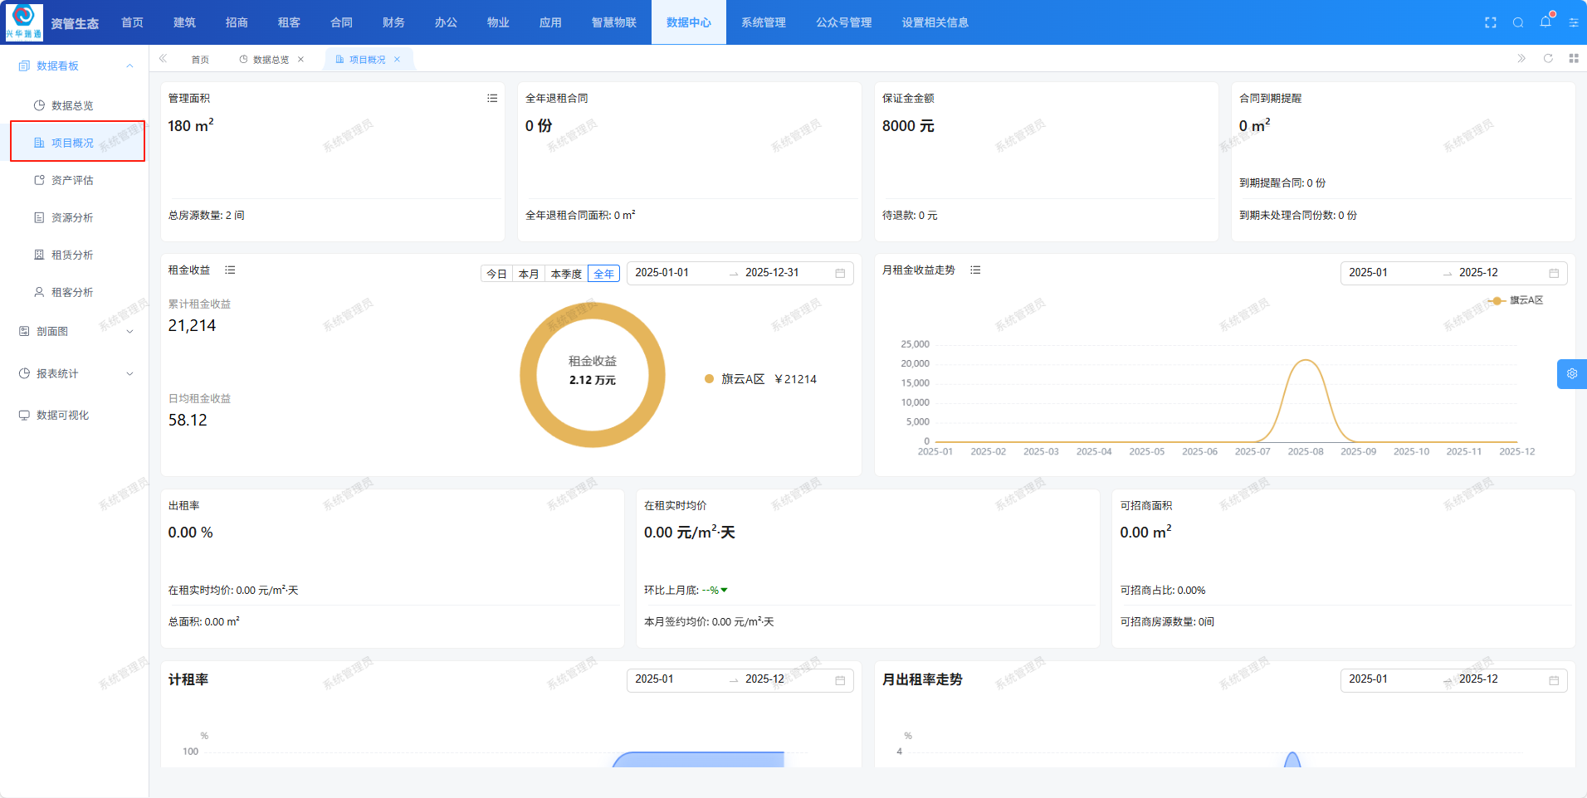The width and height of the screenshot is (1587, 798).
Task: Toggle fullscreen mode icon
Action: 1490,22
